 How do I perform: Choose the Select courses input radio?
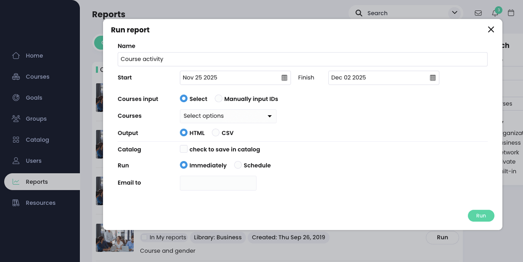pyautogui.click(x=183, y=99)
